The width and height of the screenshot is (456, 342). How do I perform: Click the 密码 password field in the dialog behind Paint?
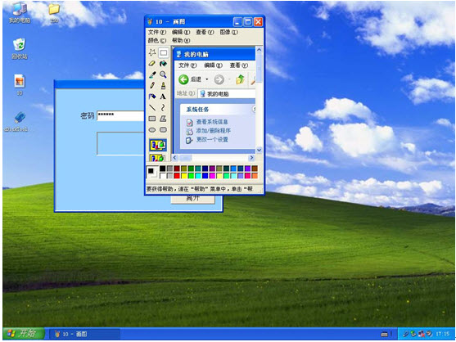(x=120, y=116)
